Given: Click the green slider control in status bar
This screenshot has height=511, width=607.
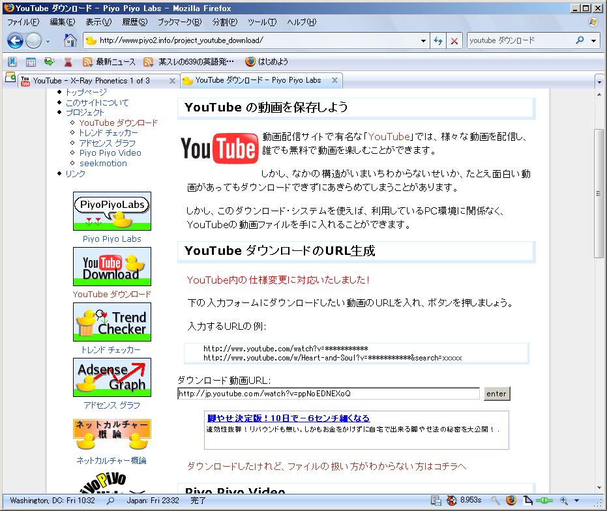Looking at the screenshot, I should pyautogui.click(x=544, y=501).
